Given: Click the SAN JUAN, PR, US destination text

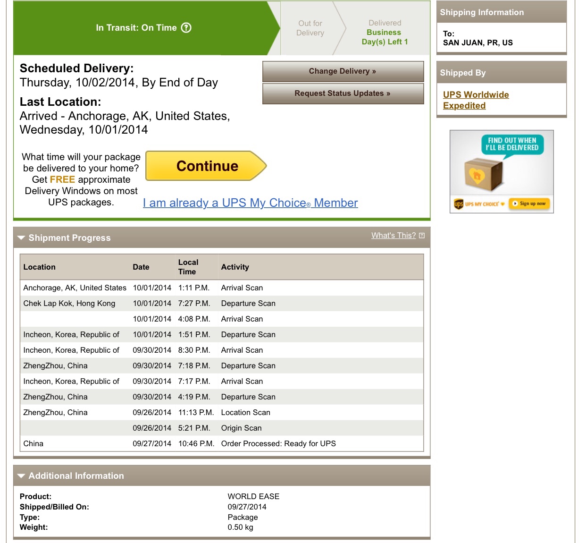Looking at the screenshot, I should [x=477, y=43].
